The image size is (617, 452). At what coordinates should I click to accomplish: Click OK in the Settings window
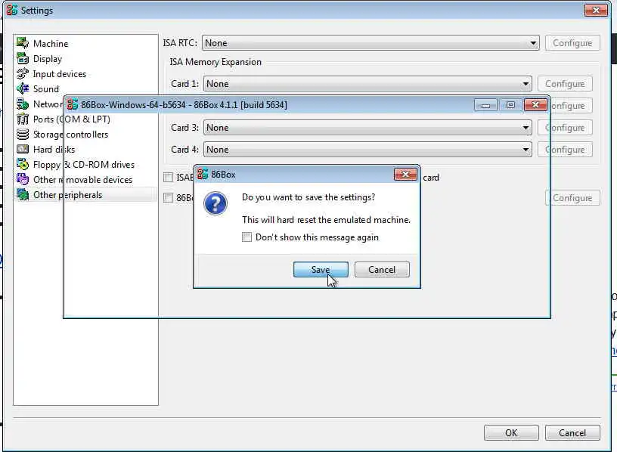pyautogui.click(x=511, y=432)
